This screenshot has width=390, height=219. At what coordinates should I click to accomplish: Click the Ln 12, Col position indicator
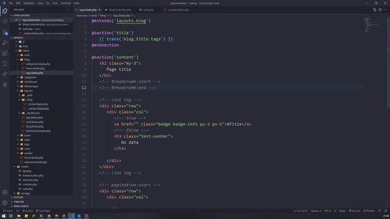[x=300, y=211]
